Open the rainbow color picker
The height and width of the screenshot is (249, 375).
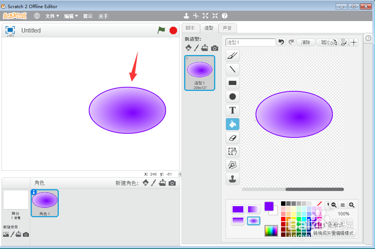click(271, 231)
